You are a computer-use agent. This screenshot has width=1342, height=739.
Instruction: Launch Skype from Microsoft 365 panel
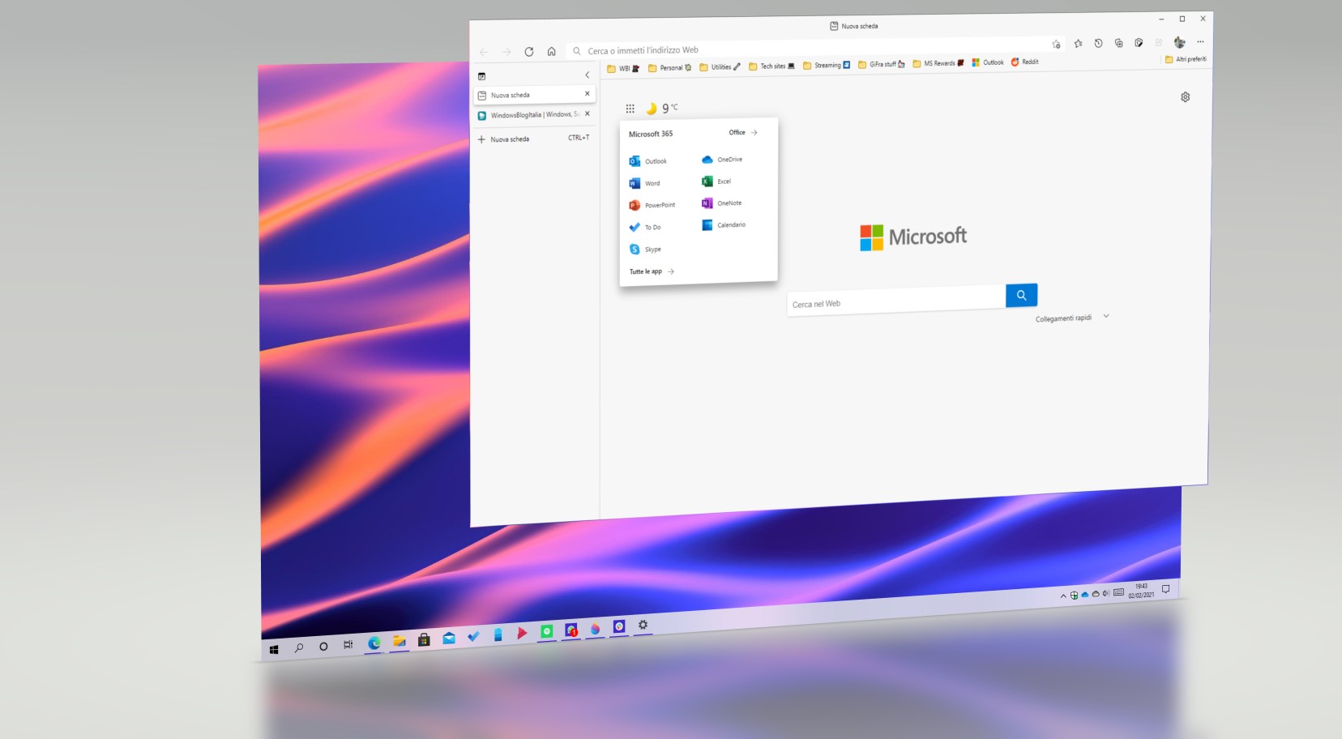[645, 249]
